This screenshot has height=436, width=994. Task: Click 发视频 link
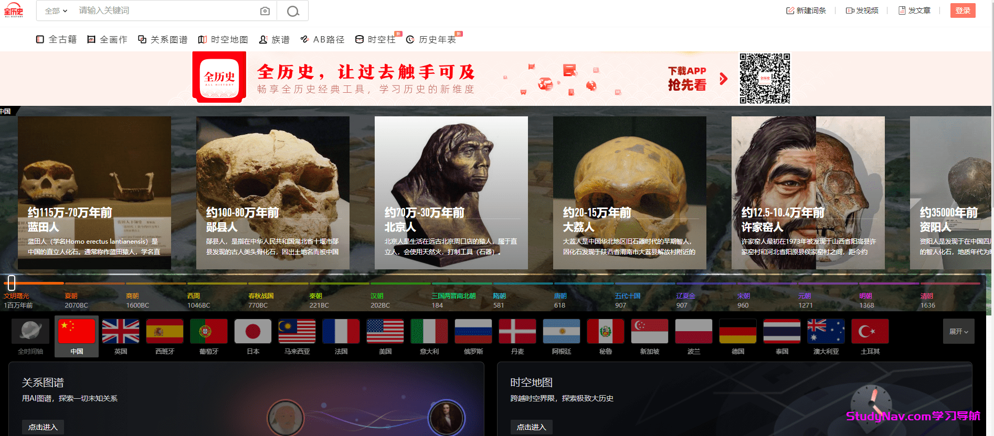[862, 10]
